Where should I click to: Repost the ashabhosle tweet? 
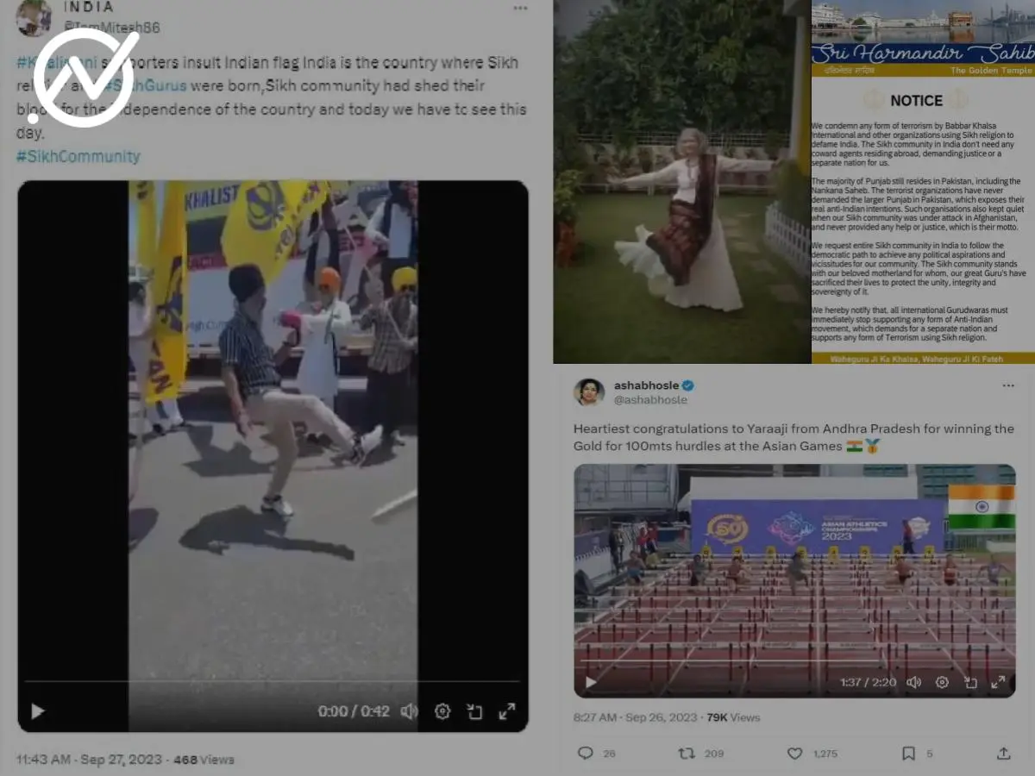click(687, 753)
